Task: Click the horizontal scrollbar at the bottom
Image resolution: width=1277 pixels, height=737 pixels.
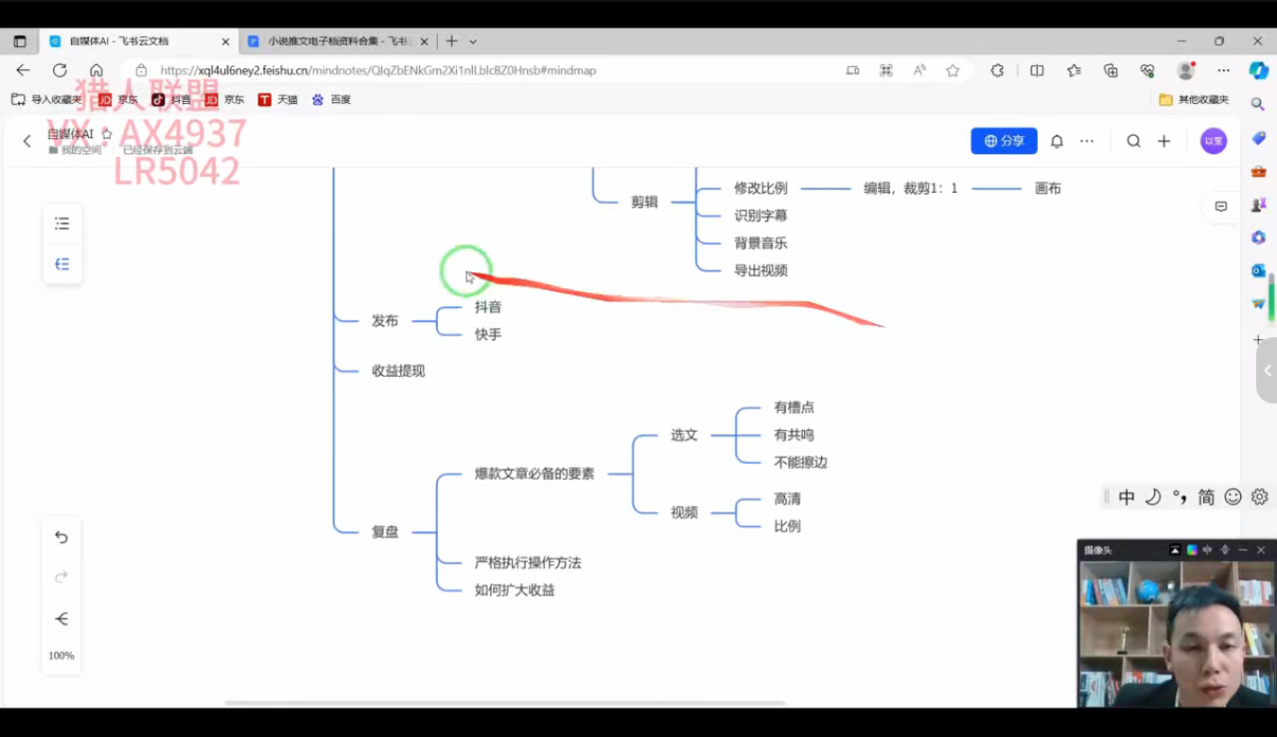Action: tap(504, 703)
